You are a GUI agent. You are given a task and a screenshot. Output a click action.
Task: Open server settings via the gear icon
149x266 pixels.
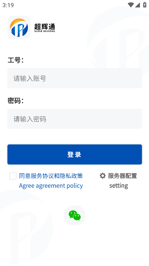[x=103, y=176]
